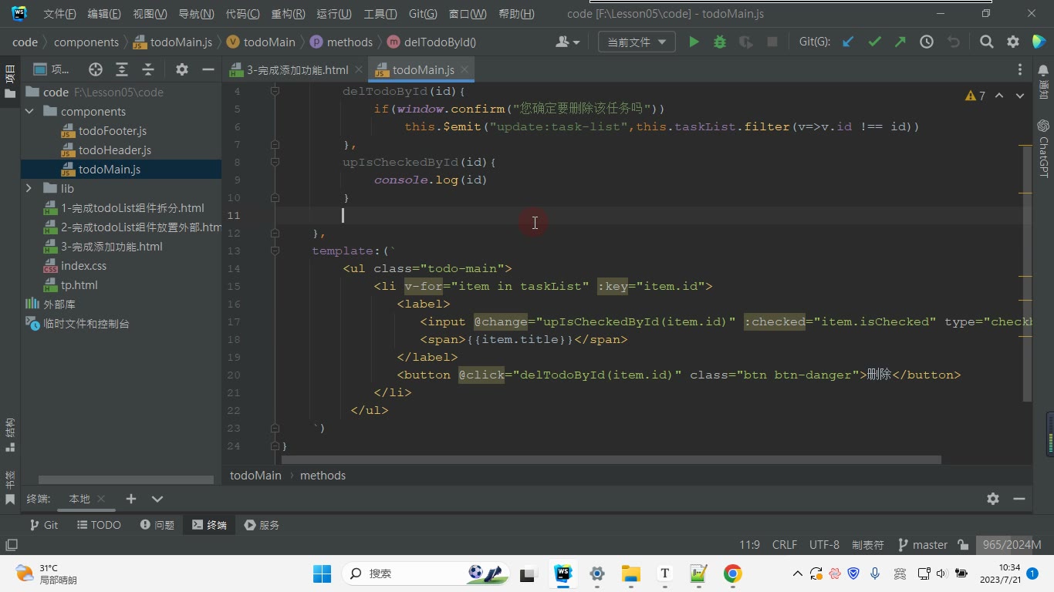Open ChatGPT tool window in right sidebar
Viewport: 1054px width, 592px height.
pyautogui.click(x=1043, y=148)
